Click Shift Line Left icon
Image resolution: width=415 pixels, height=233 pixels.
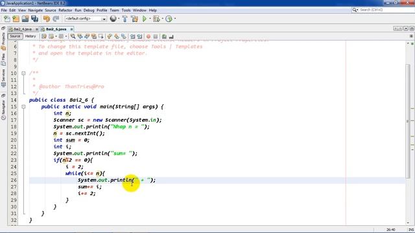pos(132,36)
